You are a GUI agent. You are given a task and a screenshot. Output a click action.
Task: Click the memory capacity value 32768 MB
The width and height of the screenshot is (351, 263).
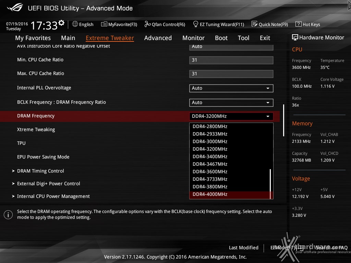pos(301,160)
